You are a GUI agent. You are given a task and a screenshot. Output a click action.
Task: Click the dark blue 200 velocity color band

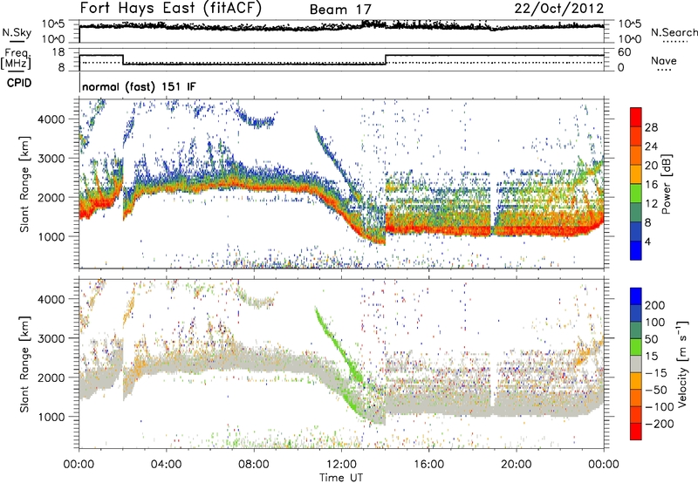(x=636, y=296)
